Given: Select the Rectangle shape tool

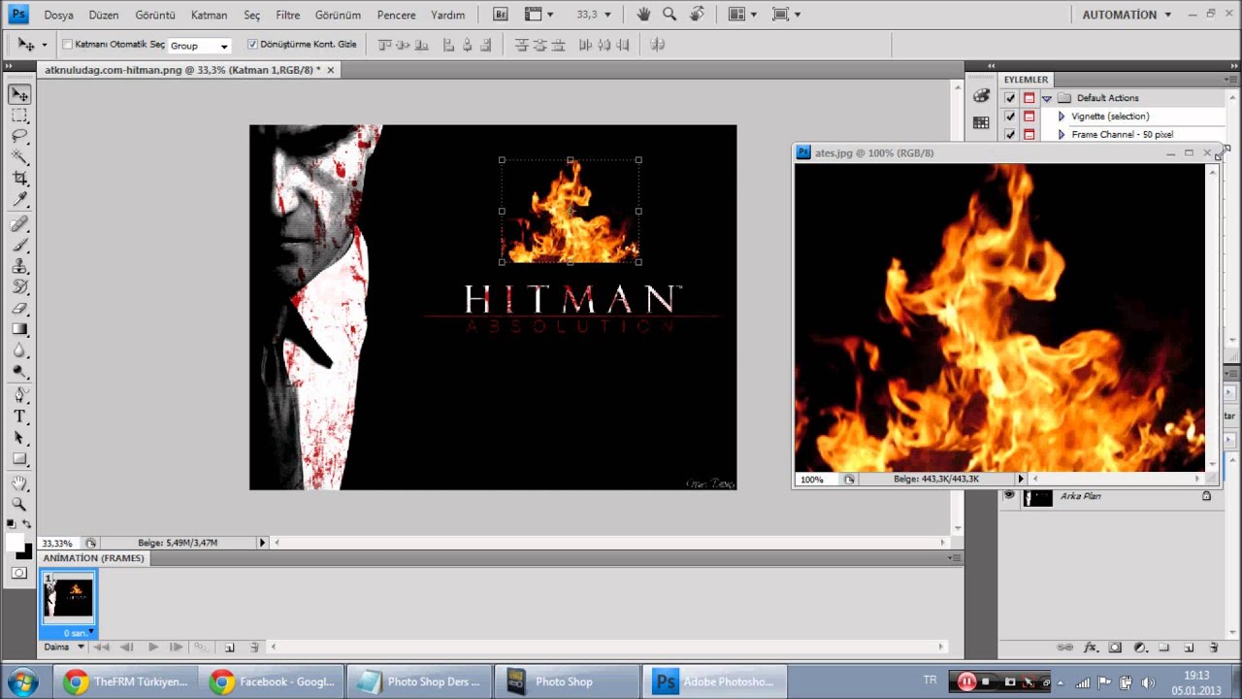Looking at the screenshot, I should point(19,458).
